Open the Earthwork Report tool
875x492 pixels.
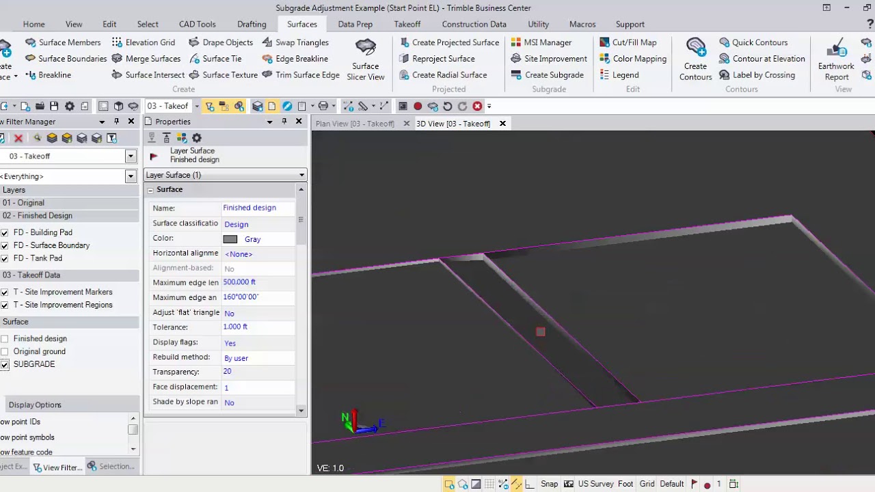coord(836,59)
